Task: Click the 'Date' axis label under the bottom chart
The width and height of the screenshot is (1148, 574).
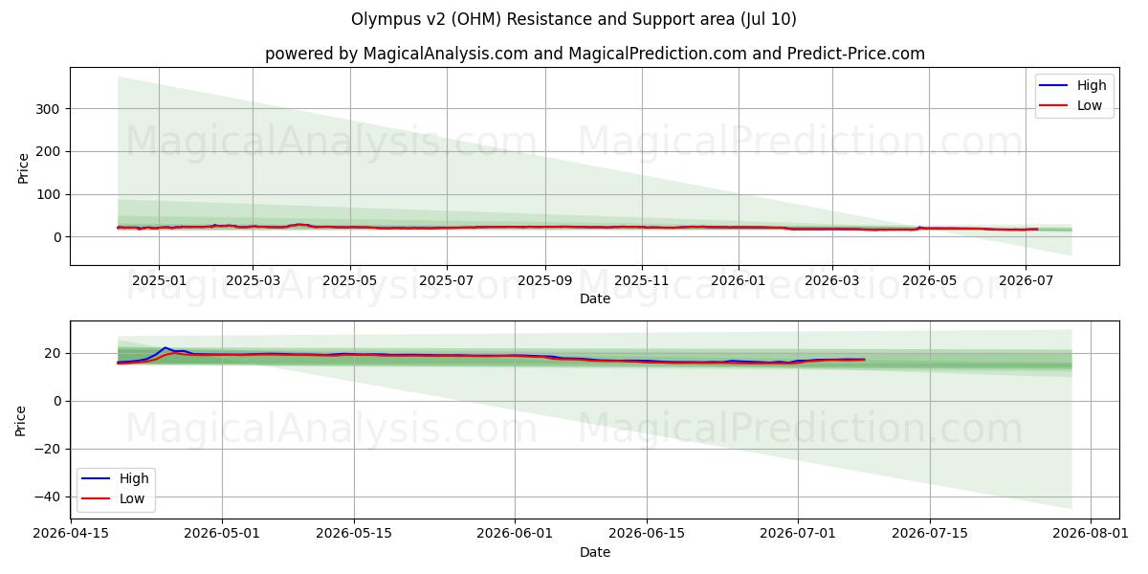Action: point(595,552)
